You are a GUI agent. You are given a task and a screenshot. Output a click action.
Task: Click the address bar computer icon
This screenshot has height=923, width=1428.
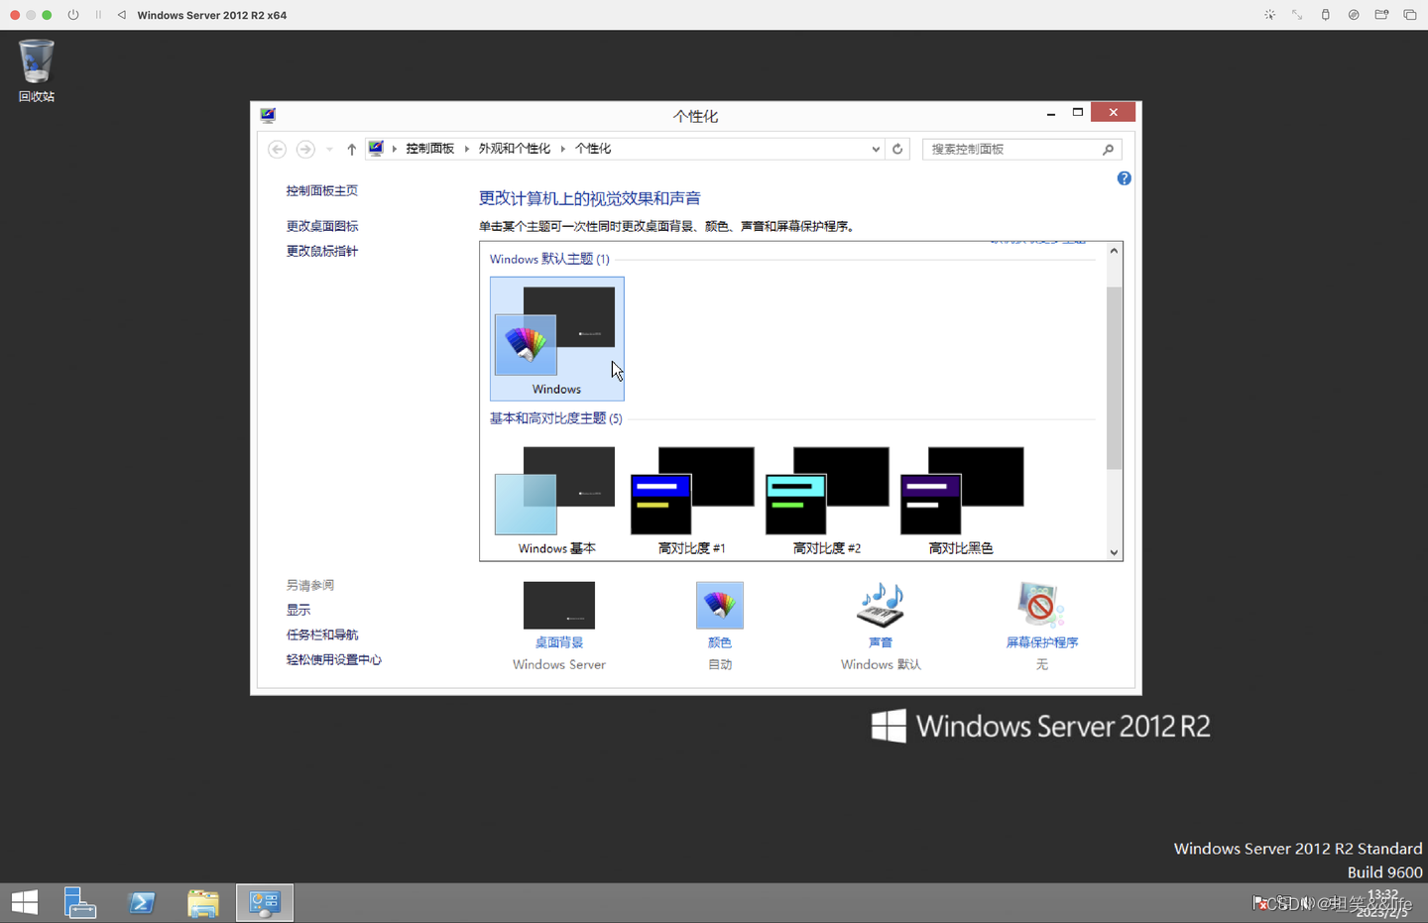coord(376,149)
